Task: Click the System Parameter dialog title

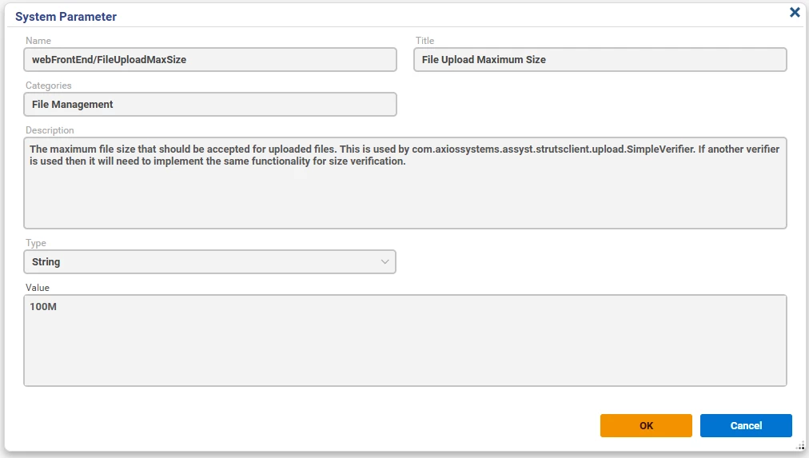Action: pyautogui.click(x=66, y=17)
